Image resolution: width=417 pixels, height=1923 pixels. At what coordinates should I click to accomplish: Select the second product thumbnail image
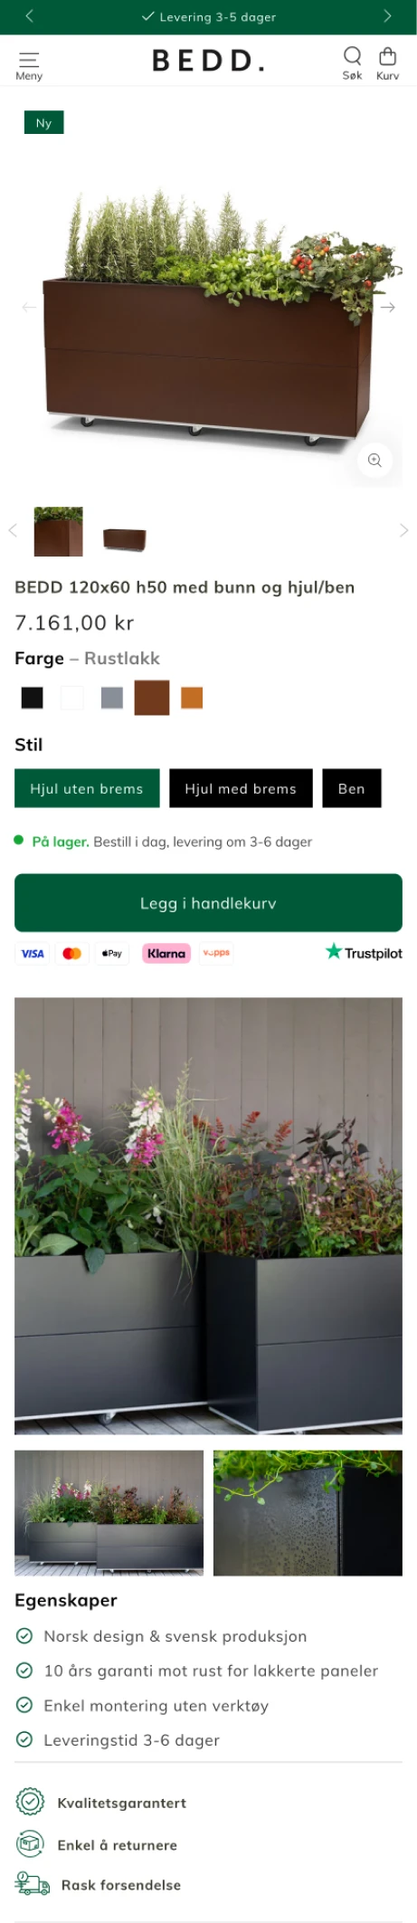point(125,538)
